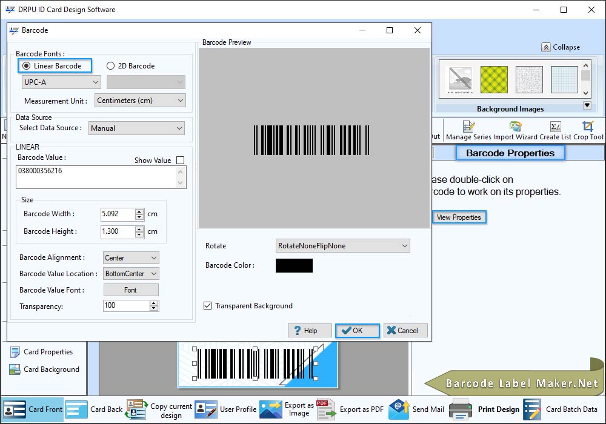Open the Measurement Unit dropdown
Image resolution: width=606 pixels, height=424 pixels.
point(140,101)
